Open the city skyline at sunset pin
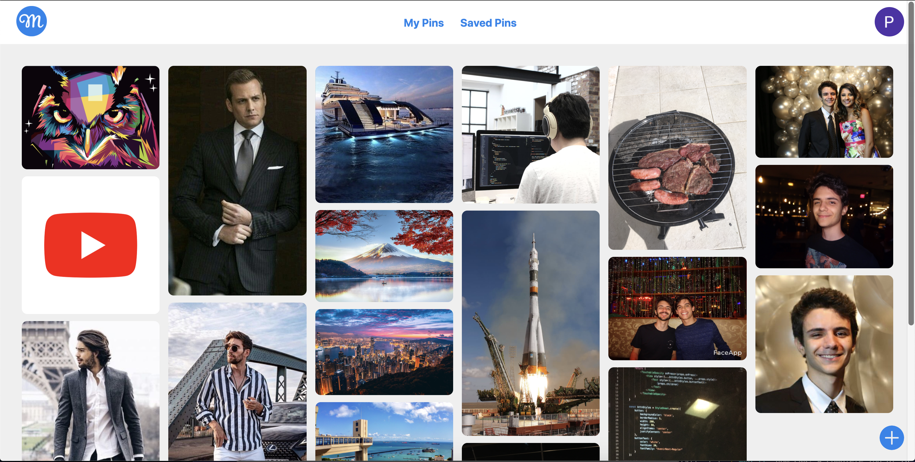This screenshot has height=462, width=915. [x=384, y=352]
